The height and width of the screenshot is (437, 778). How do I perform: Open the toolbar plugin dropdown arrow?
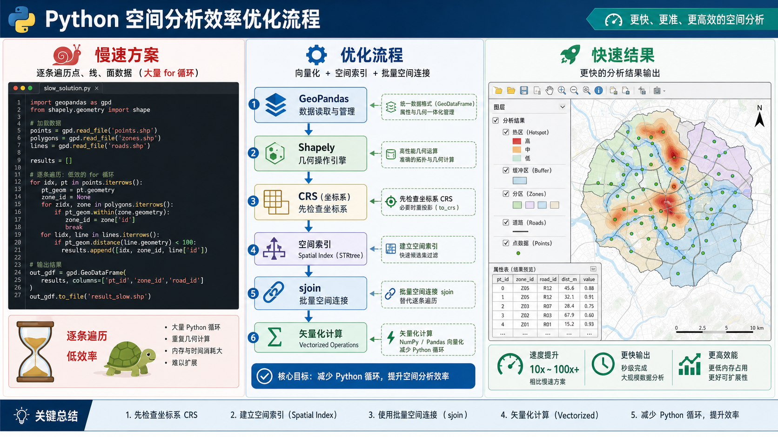pyautogui.click(x=664, y=91)
